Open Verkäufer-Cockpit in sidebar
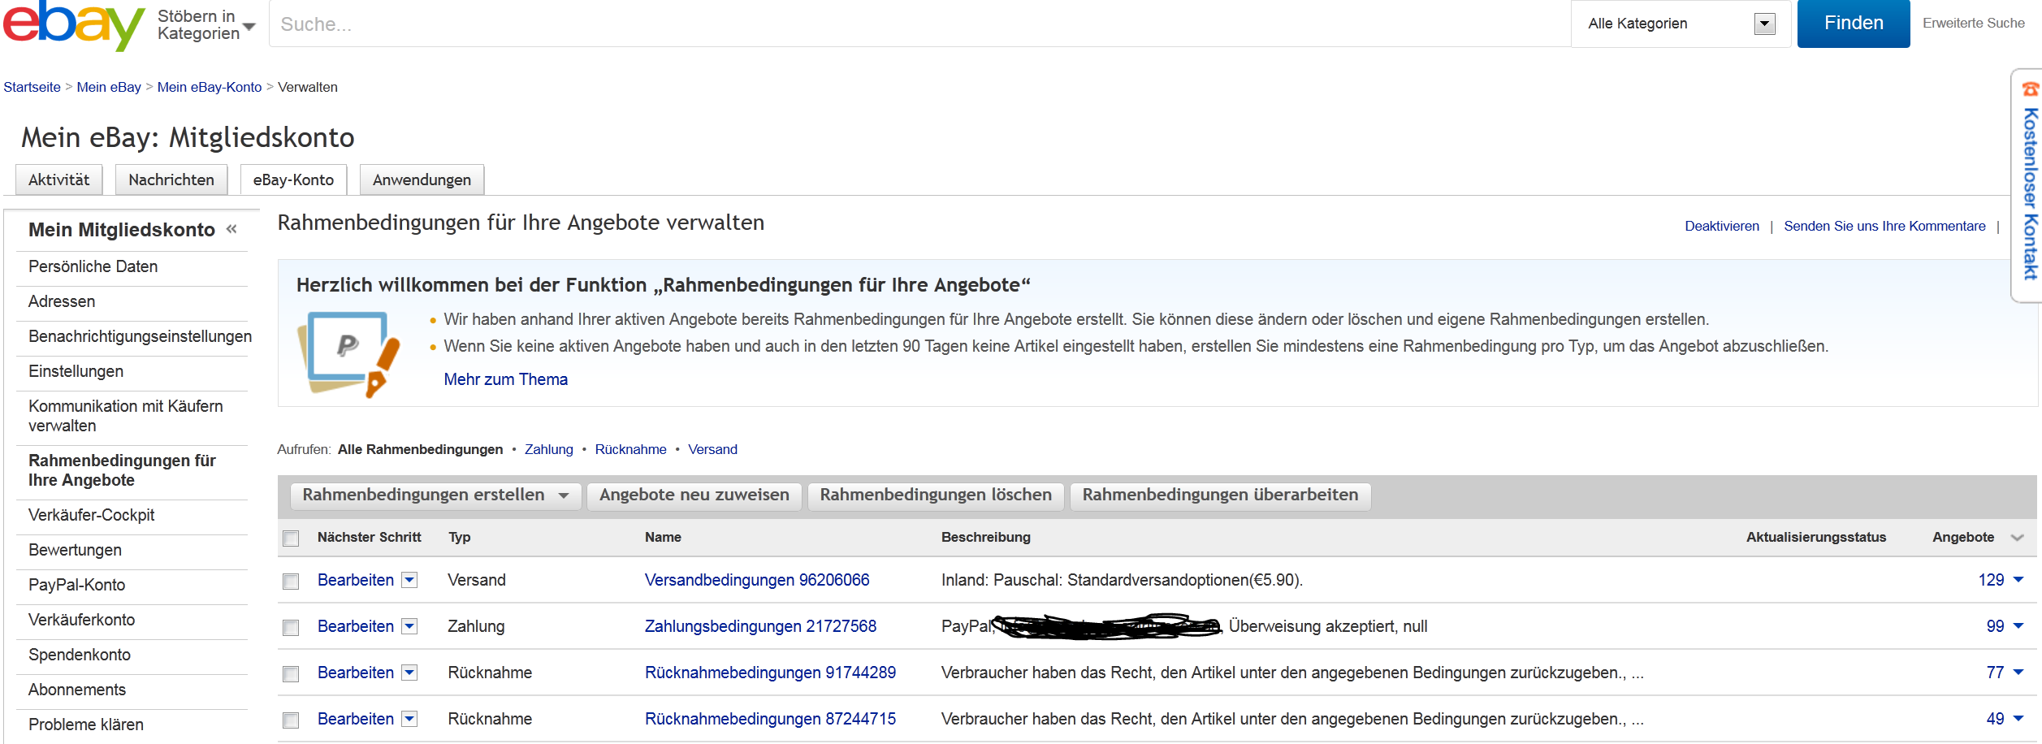Viewport: 2042px width, 744px height. click(91, 515)
